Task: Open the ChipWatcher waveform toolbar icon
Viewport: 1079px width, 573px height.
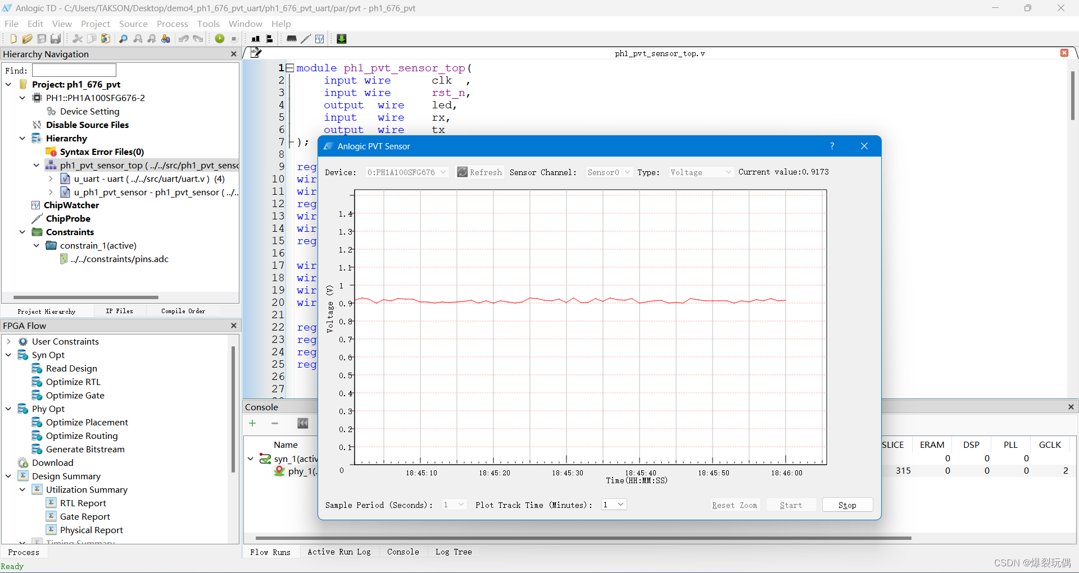Action: (x=320, y=39)
